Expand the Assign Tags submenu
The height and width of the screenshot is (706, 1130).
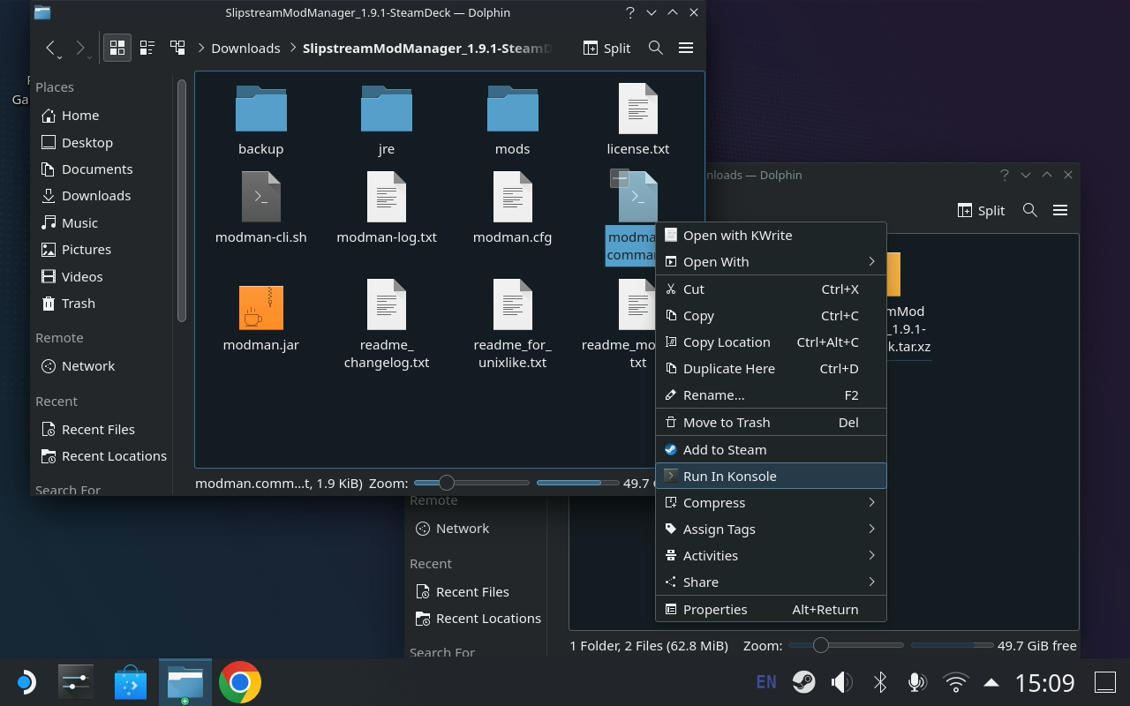[771, 529]
